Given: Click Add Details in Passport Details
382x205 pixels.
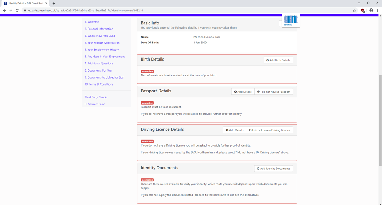Looking at the screenshot, I should click(x=243, y=92).
